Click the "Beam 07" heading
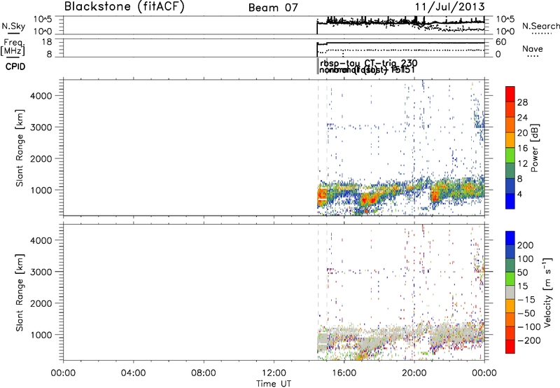The height and width of the screenshot is (388, 560). [x=273, y=8]
